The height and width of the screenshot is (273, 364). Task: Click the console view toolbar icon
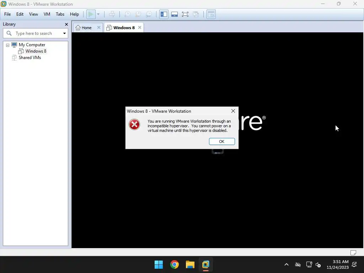click(211, 14)
